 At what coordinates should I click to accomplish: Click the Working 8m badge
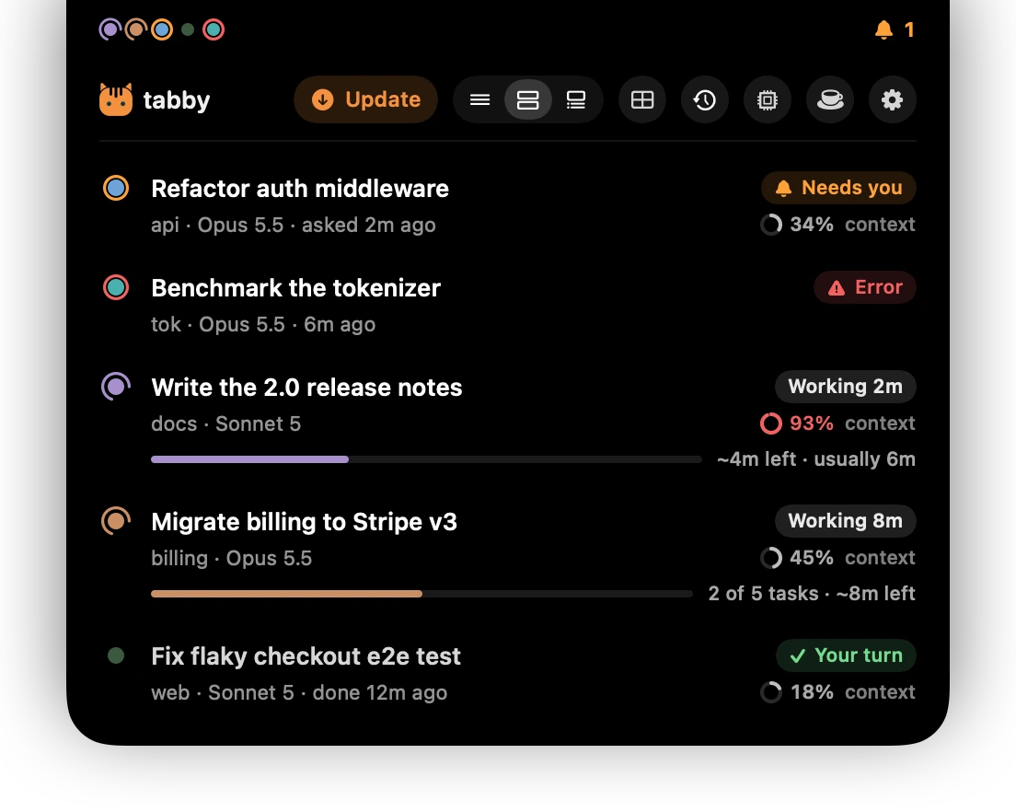pyautogui.click(x=846, y=521)
